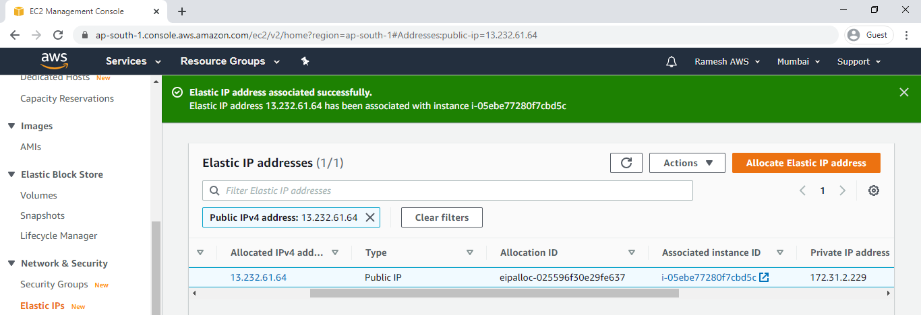Toggle the select-all column header arrow
Screen dimensions: 921x315
(200, 252)
